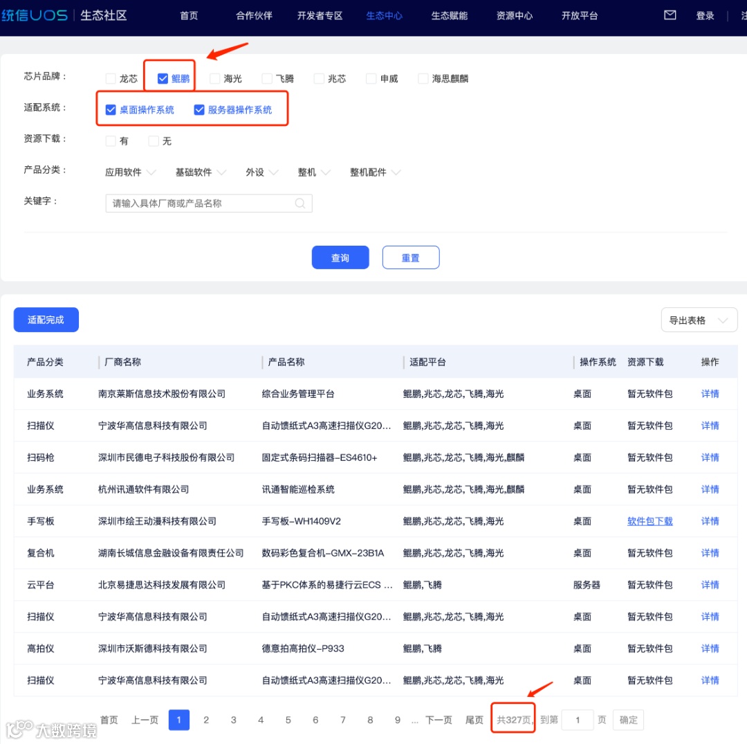This screenshot has width=747, height=744.
Task: Click the 查询 button
Action: (340, 257)
